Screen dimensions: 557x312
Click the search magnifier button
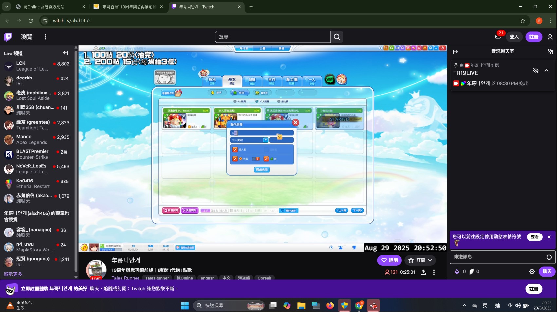(x=337, y=37)
